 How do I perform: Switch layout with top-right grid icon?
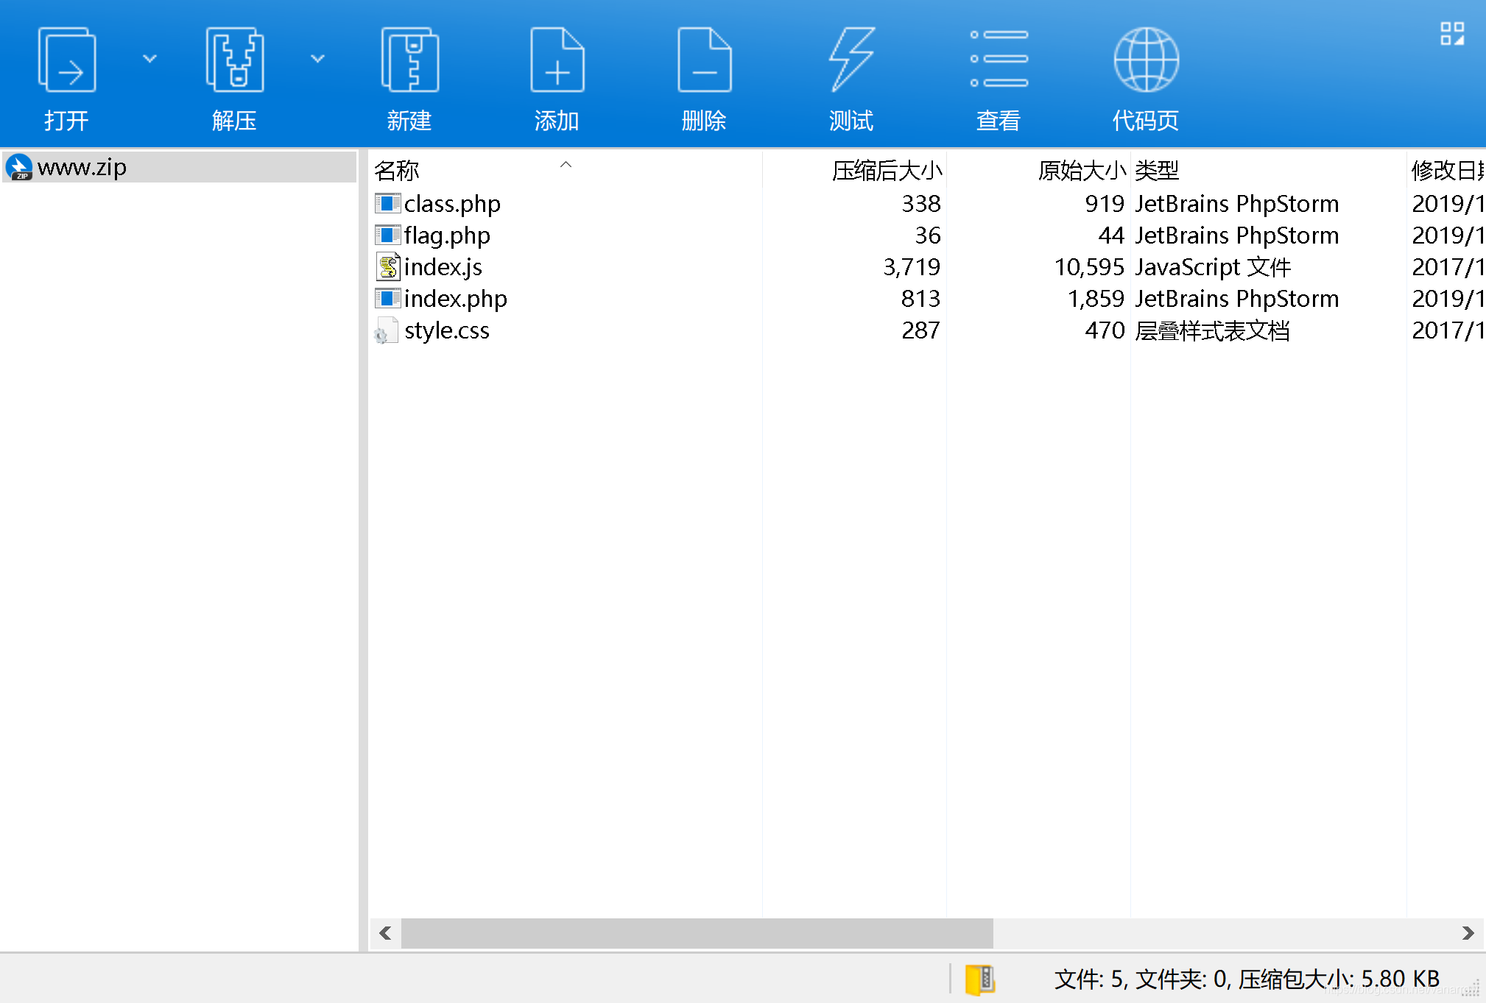[1452, 33]
